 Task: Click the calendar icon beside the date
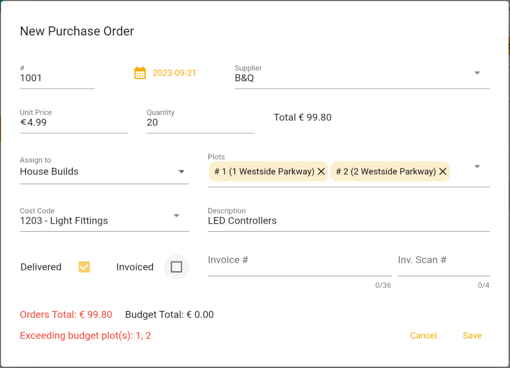(140, 73)
